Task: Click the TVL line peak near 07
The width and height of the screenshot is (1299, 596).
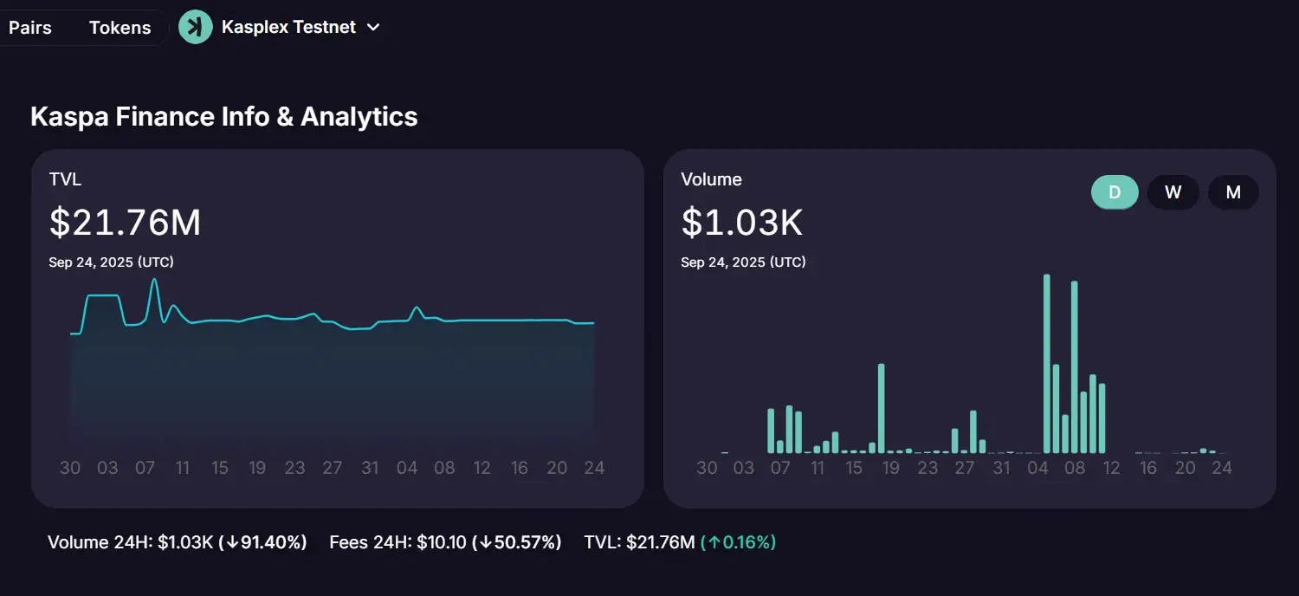Action: click(154, 281)
